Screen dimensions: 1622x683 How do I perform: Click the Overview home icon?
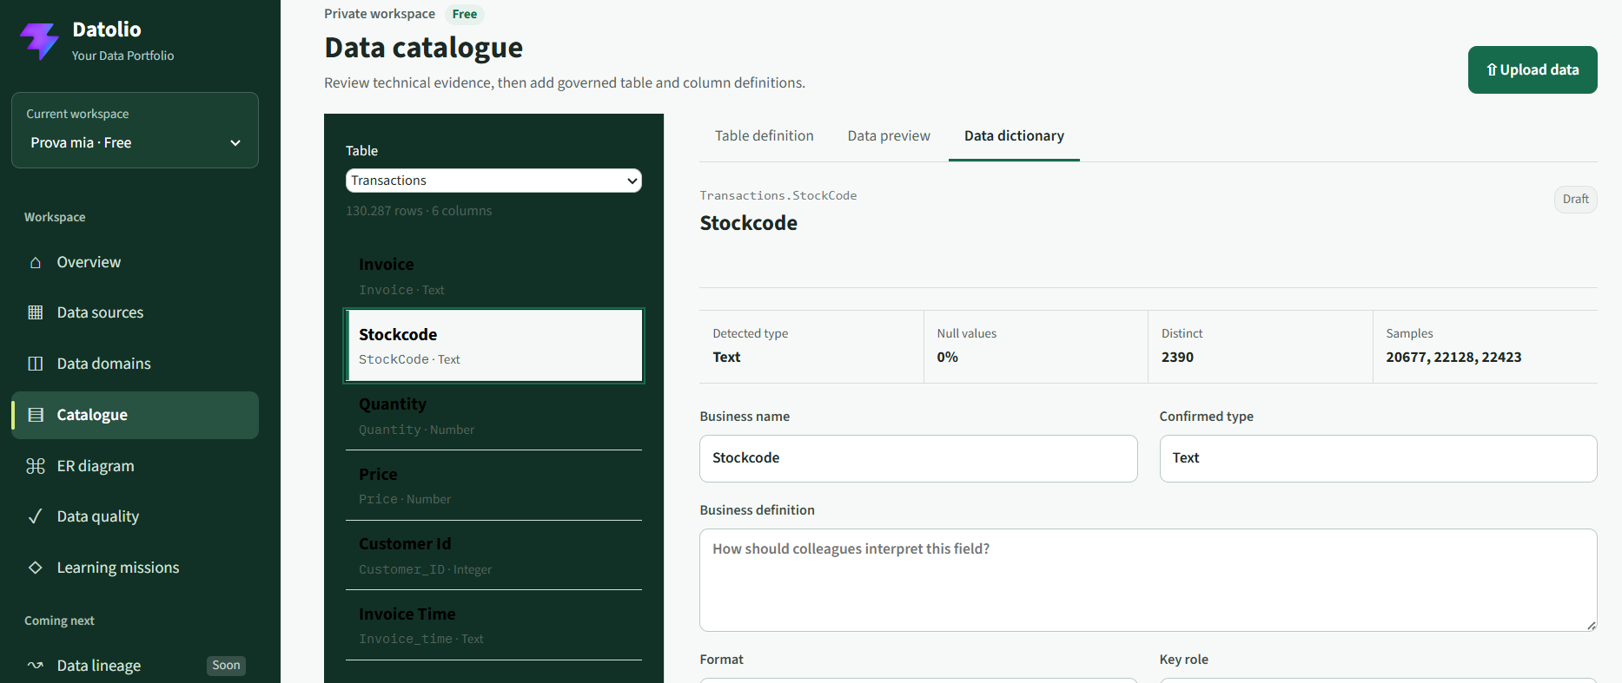pyautogui.click(x=36, y=262)
